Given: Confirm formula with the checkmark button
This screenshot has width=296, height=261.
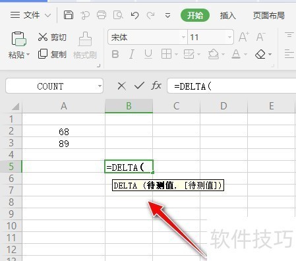Looking at the screenshot, I should [139, 86].
